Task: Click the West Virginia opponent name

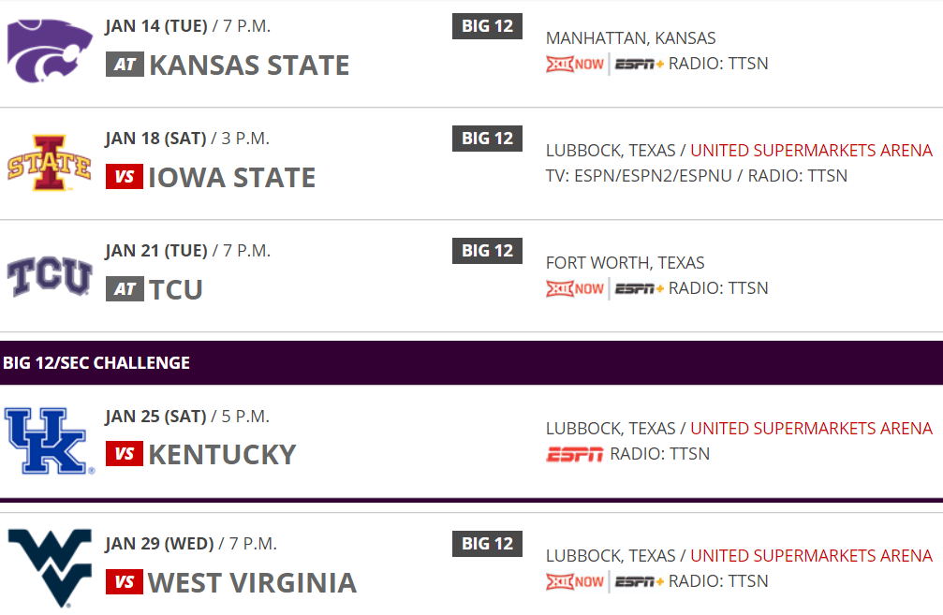Action: [252, 582]
